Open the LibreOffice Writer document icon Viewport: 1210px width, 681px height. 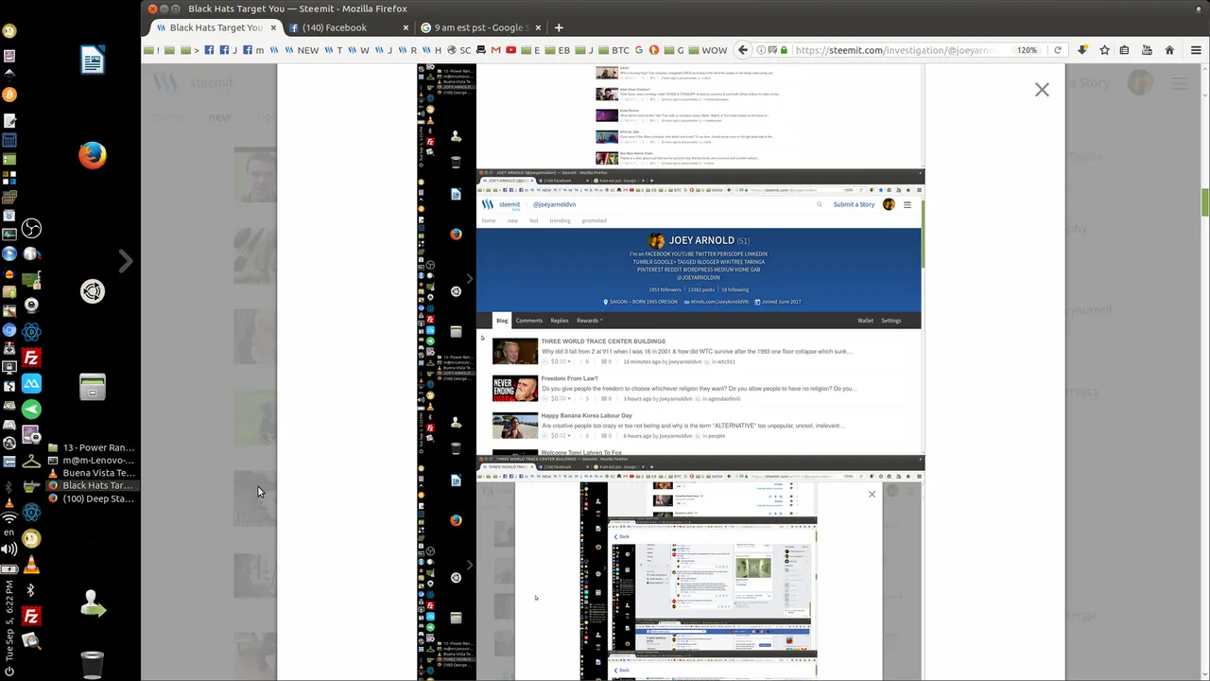coord(92,61)
